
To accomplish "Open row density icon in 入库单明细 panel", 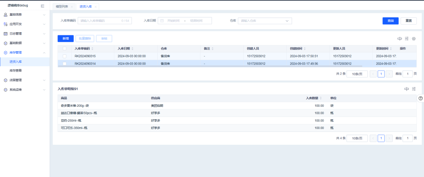I will [x=414, y=89].
